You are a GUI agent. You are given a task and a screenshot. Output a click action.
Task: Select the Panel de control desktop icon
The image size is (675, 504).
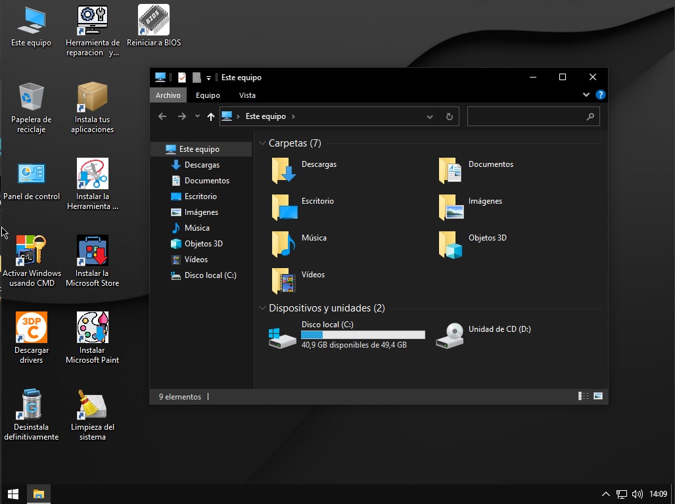(x=32, y=180)
